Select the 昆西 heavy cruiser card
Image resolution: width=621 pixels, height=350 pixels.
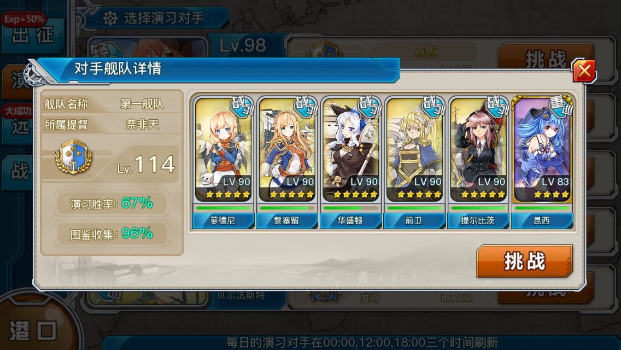pyautogui.click(x=542, y=162)
